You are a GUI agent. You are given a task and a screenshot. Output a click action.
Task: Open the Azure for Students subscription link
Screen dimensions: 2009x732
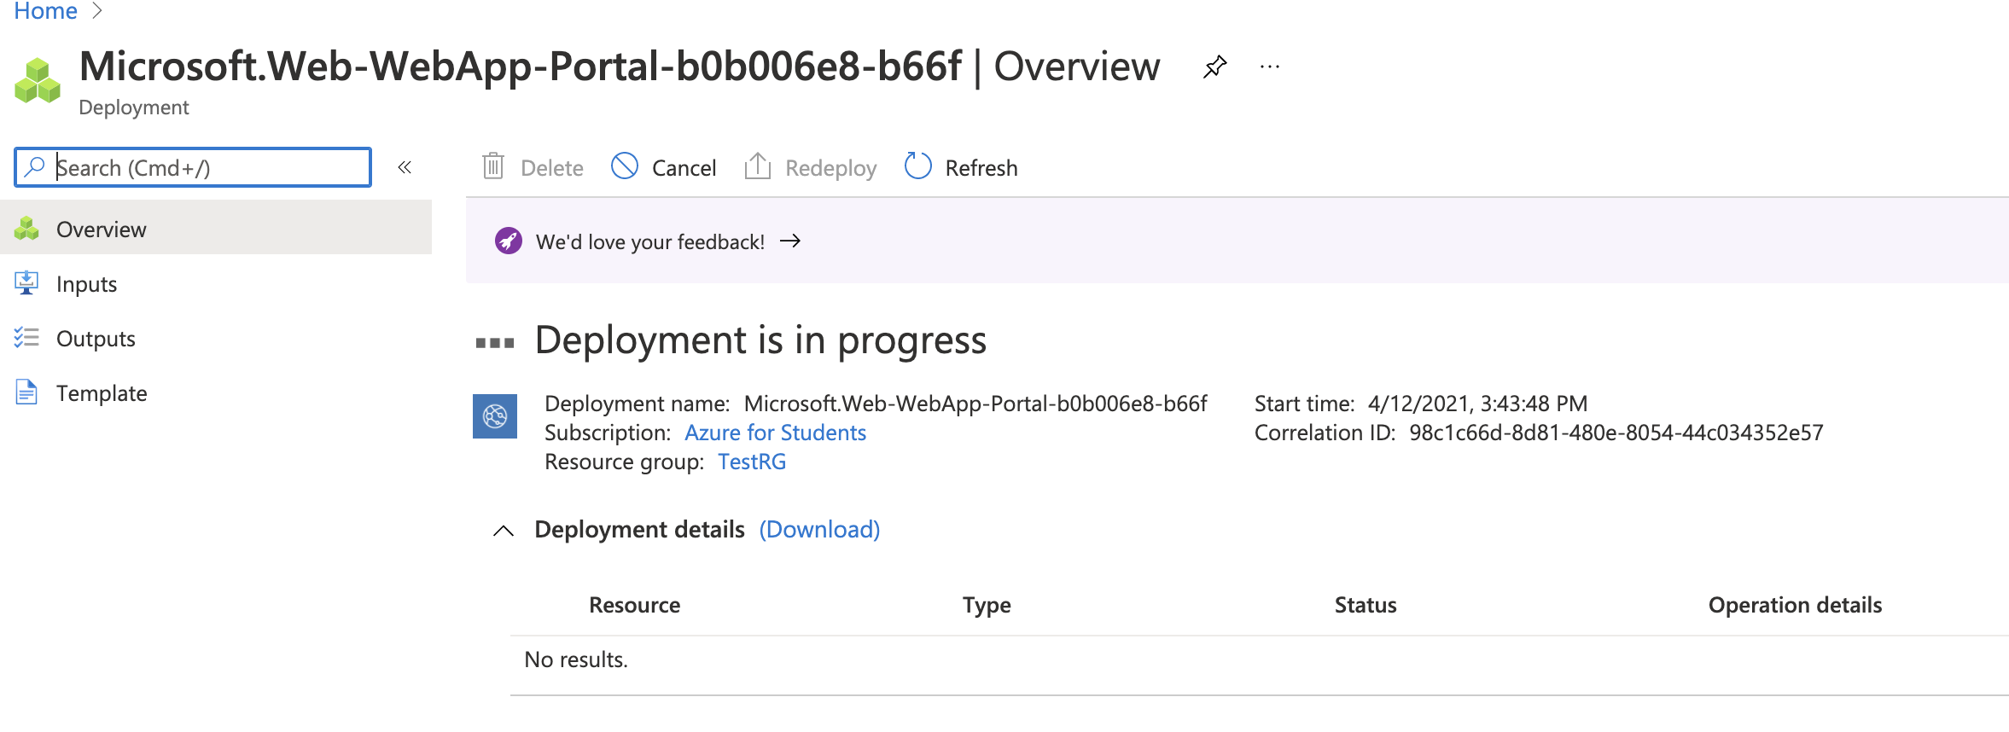click(775, 433)
